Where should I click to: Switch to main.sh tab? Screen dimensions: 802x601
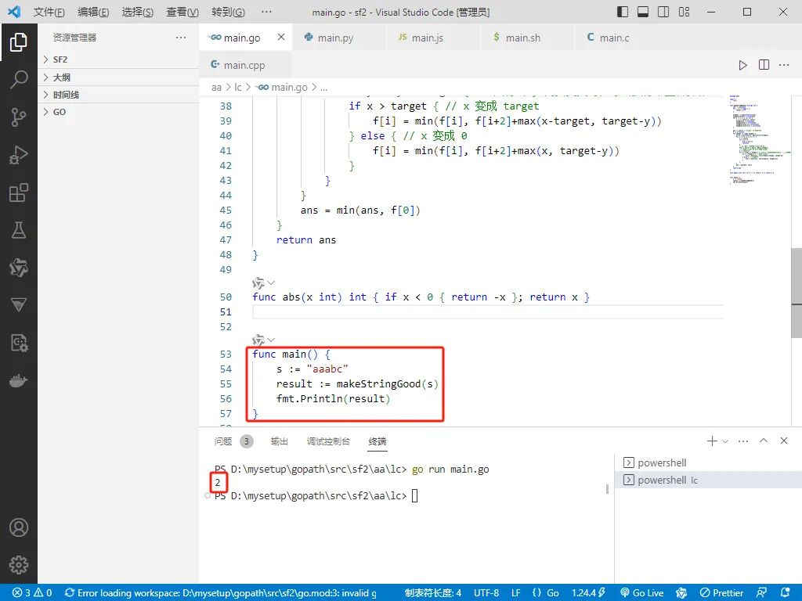[x=527, y=38]
